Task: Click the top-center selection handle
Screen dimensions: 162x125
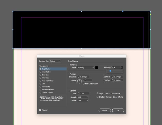Action: [x=82, y=11]
